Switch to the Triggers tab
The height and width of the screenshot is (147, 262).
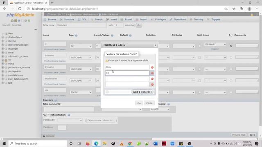click(x=214, y=20)
